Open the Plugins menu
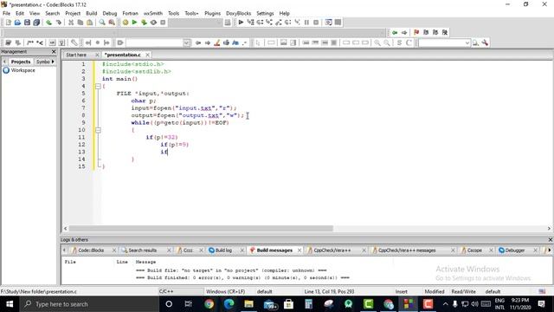This screenshot has width=554, height=312. [212, 13]
